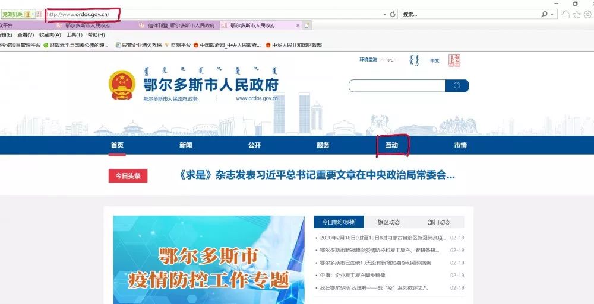
Task: Open the 中华人民共和国财政部 bookmark
Action: (x=293, y=45)
